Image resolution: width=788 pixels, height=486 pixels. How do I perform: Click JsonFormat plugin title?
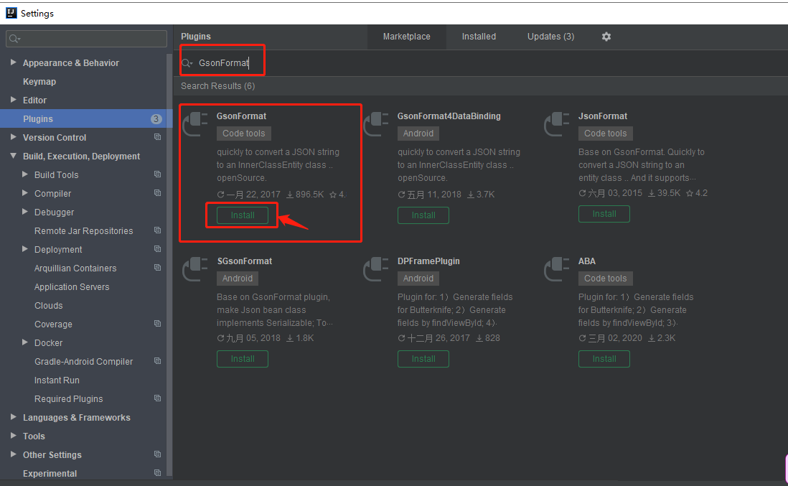click(603, 116)
